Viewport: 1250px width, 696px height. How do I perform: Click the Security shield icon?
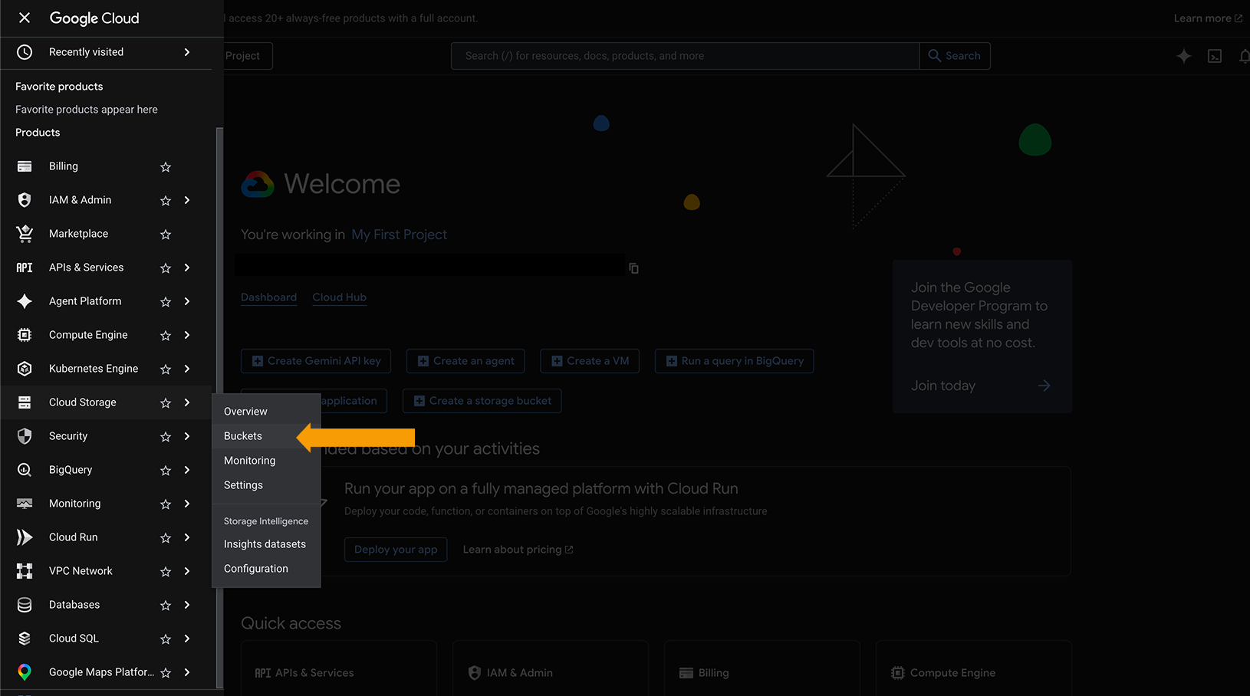25,436
